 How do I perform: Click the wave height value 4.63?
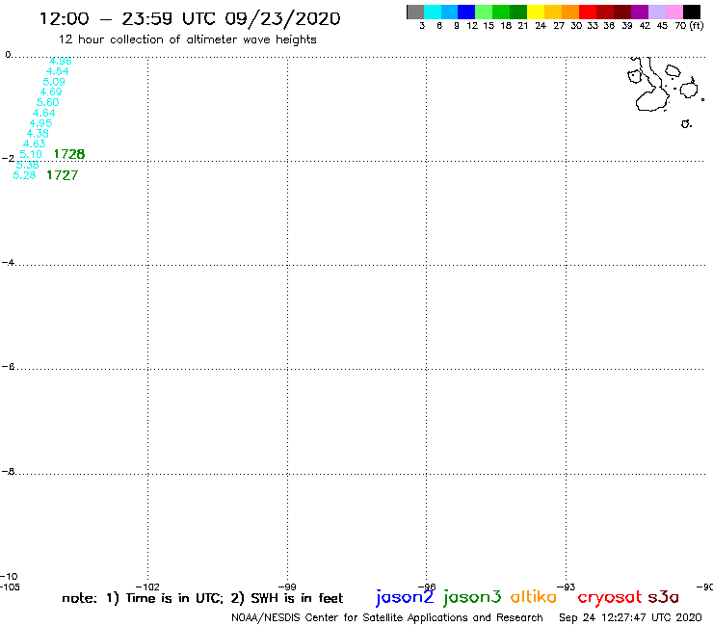tap(34, 143)
